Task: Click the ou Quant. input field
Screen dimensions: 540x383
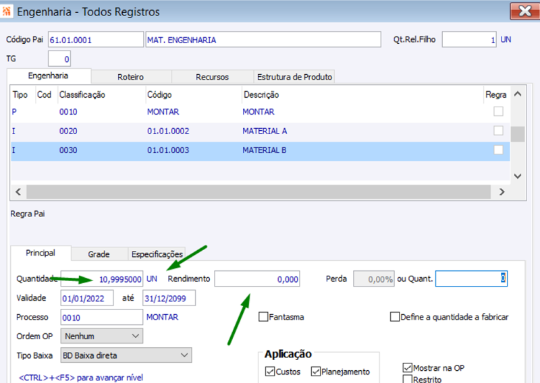Action: point(471,278)
